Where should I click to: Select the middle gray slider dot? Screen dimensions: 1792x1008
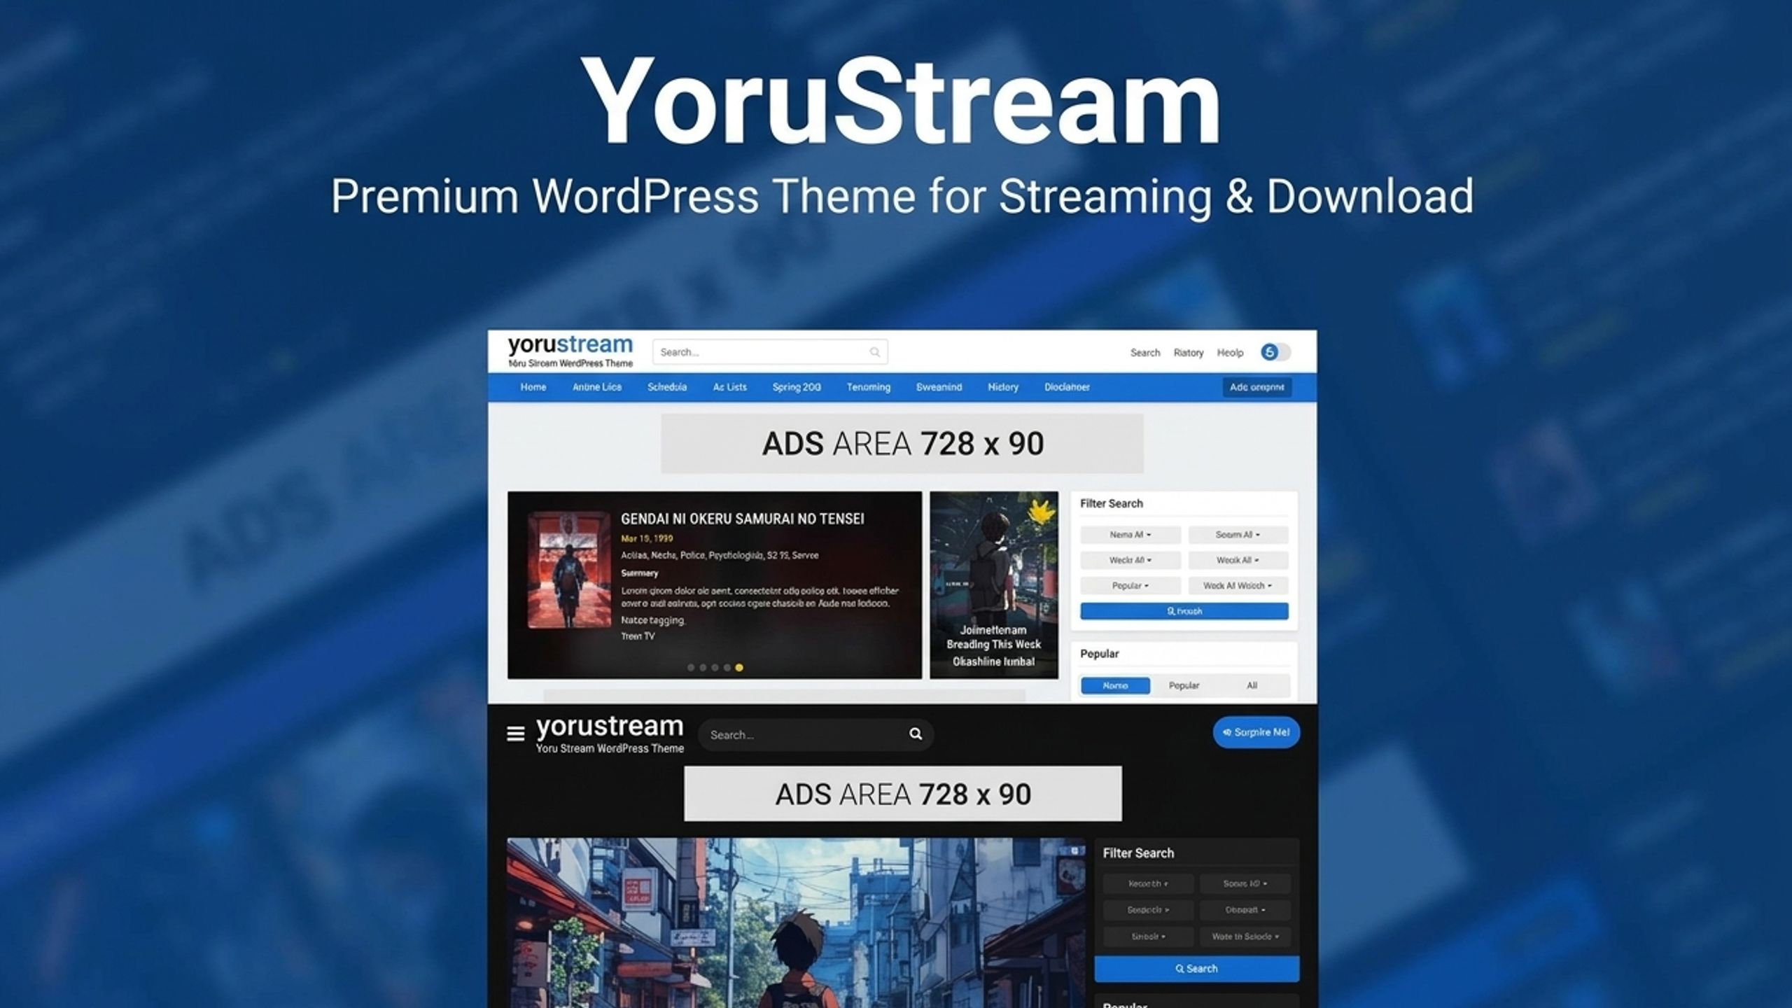click(715, 668)
